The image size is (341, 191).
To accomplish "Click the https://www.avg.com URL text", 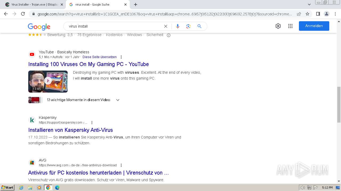I will (x=78, y=165).
